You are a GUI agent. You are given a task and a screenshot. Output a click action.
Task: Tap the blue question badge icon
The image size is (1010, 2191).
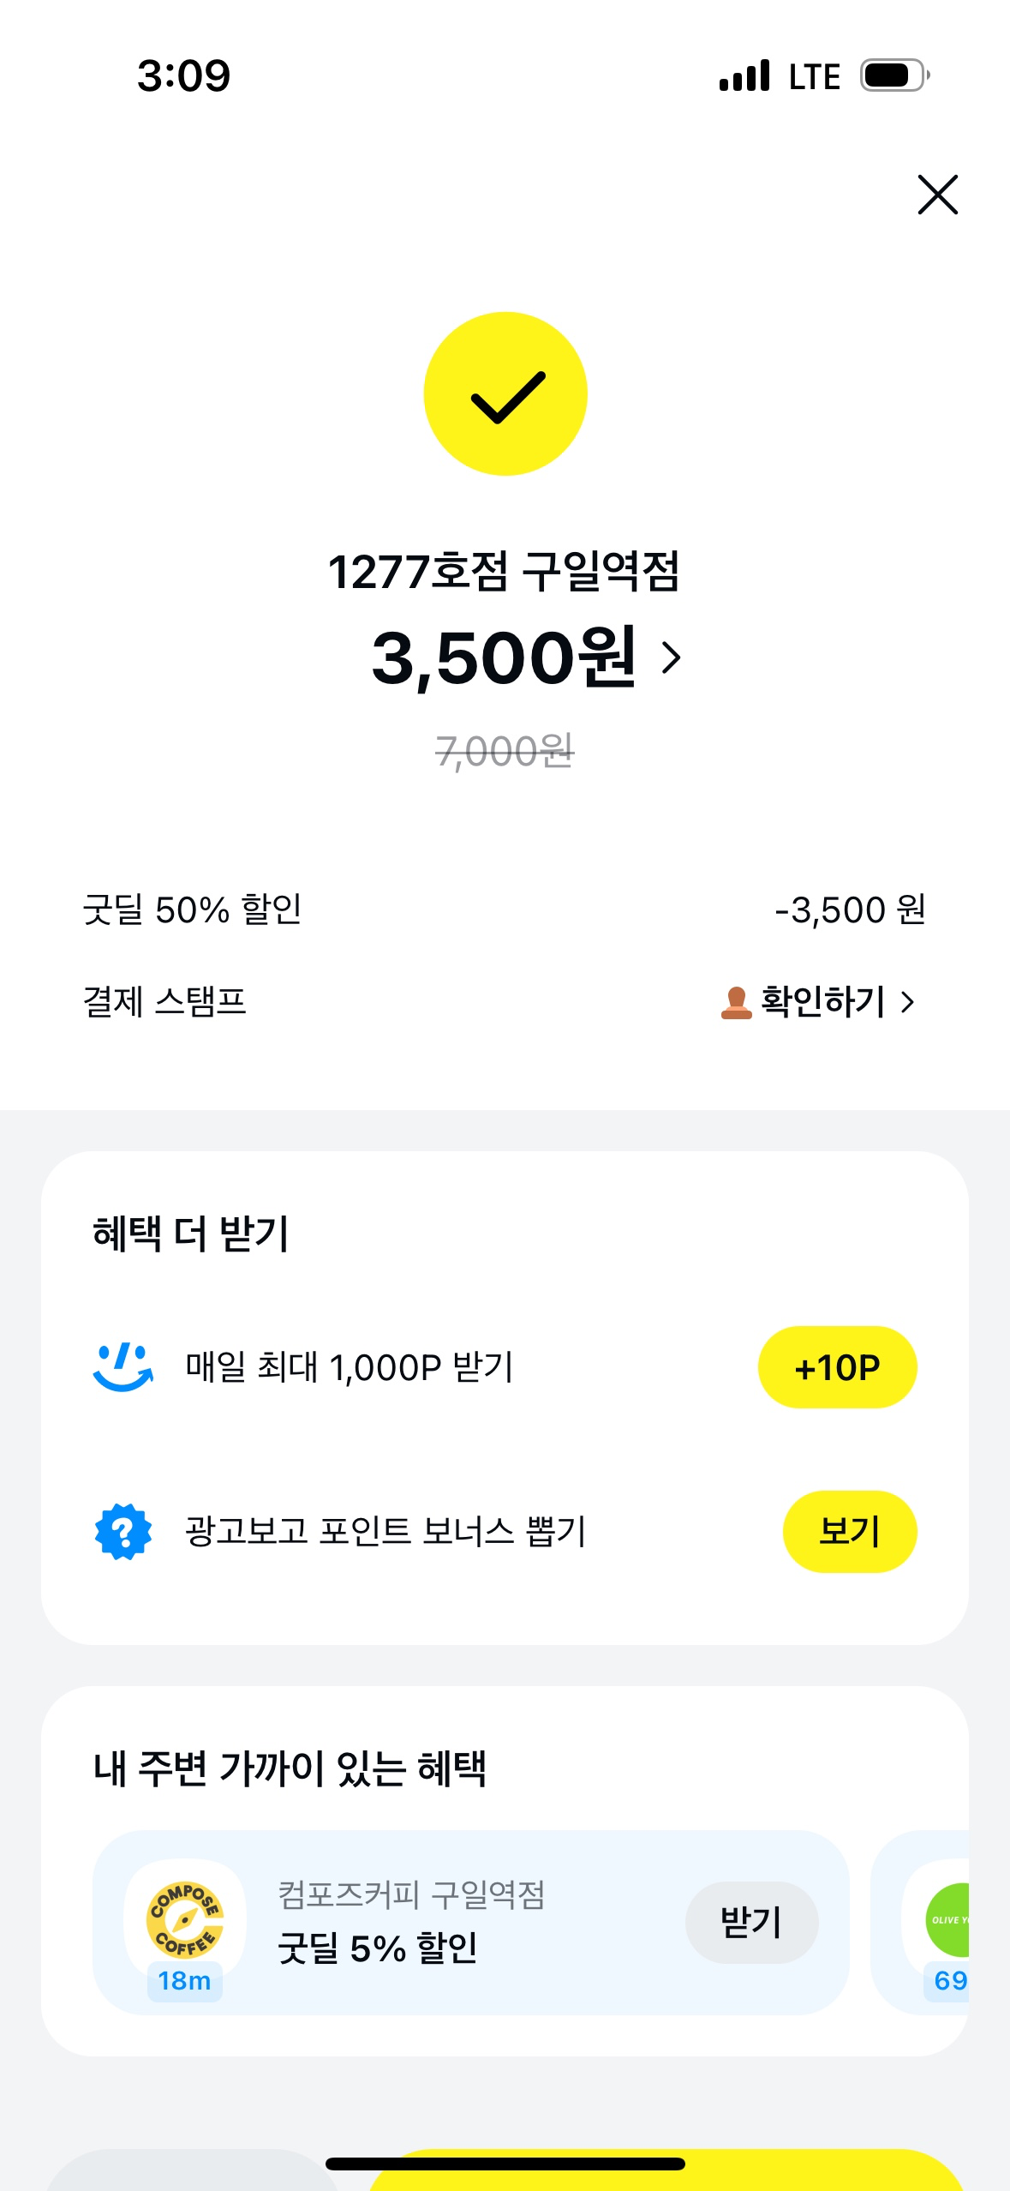pyautogui.click(x=123, y=1532)
